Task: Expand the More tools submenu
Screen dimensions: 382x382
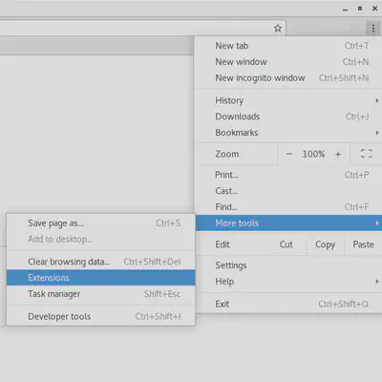Action: pyautogui.click(x=288, y=223)
